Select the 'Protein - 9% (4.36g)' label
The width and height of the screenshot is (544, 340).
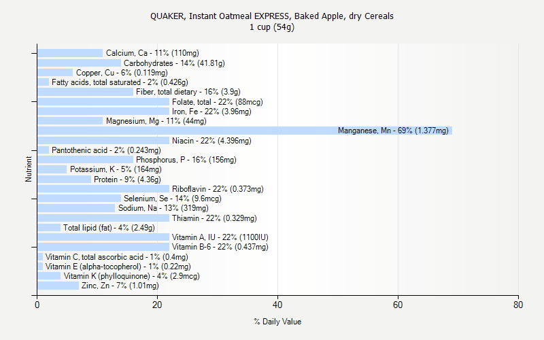pyautogui.click(x=127, y=180)
